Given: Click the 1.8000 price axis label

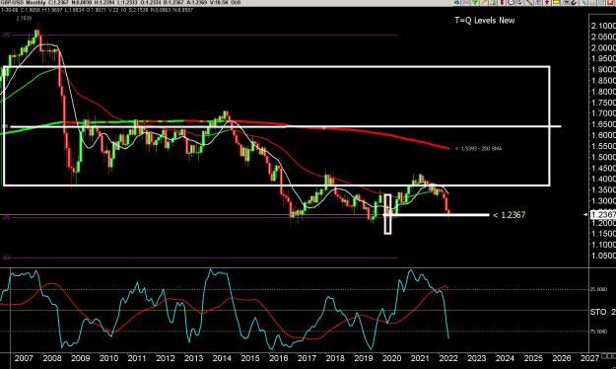Looking at the screenshot, I should pyautogui.click(x=603, y=92).
